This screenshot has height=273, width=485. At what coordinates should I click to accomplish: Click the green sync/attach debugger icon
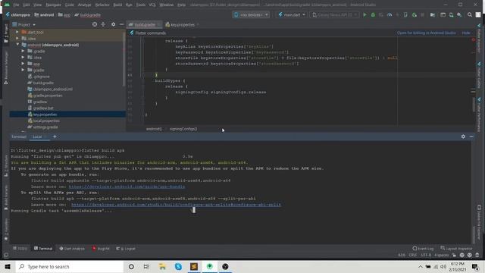pos(415,15)
